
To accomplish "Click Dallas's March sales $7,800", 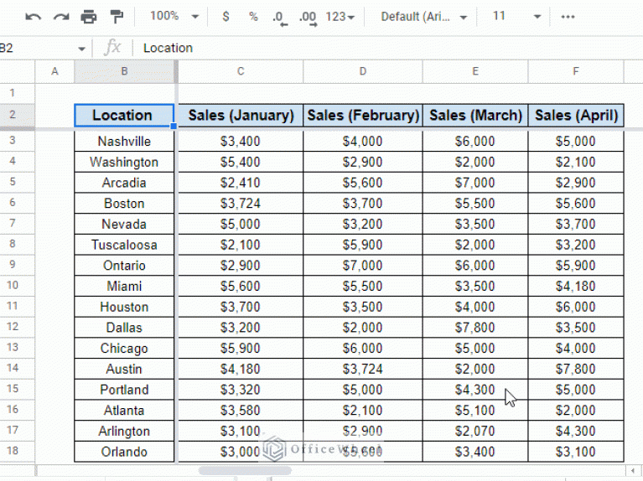I will pyautogui.click(x=475, y=327).
